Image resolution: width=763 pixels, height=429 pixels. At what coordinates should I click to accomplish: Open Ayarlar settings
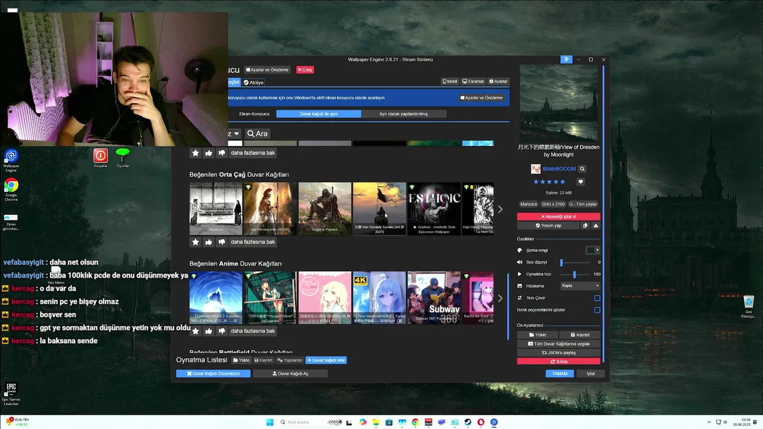(x=498, y=82)
